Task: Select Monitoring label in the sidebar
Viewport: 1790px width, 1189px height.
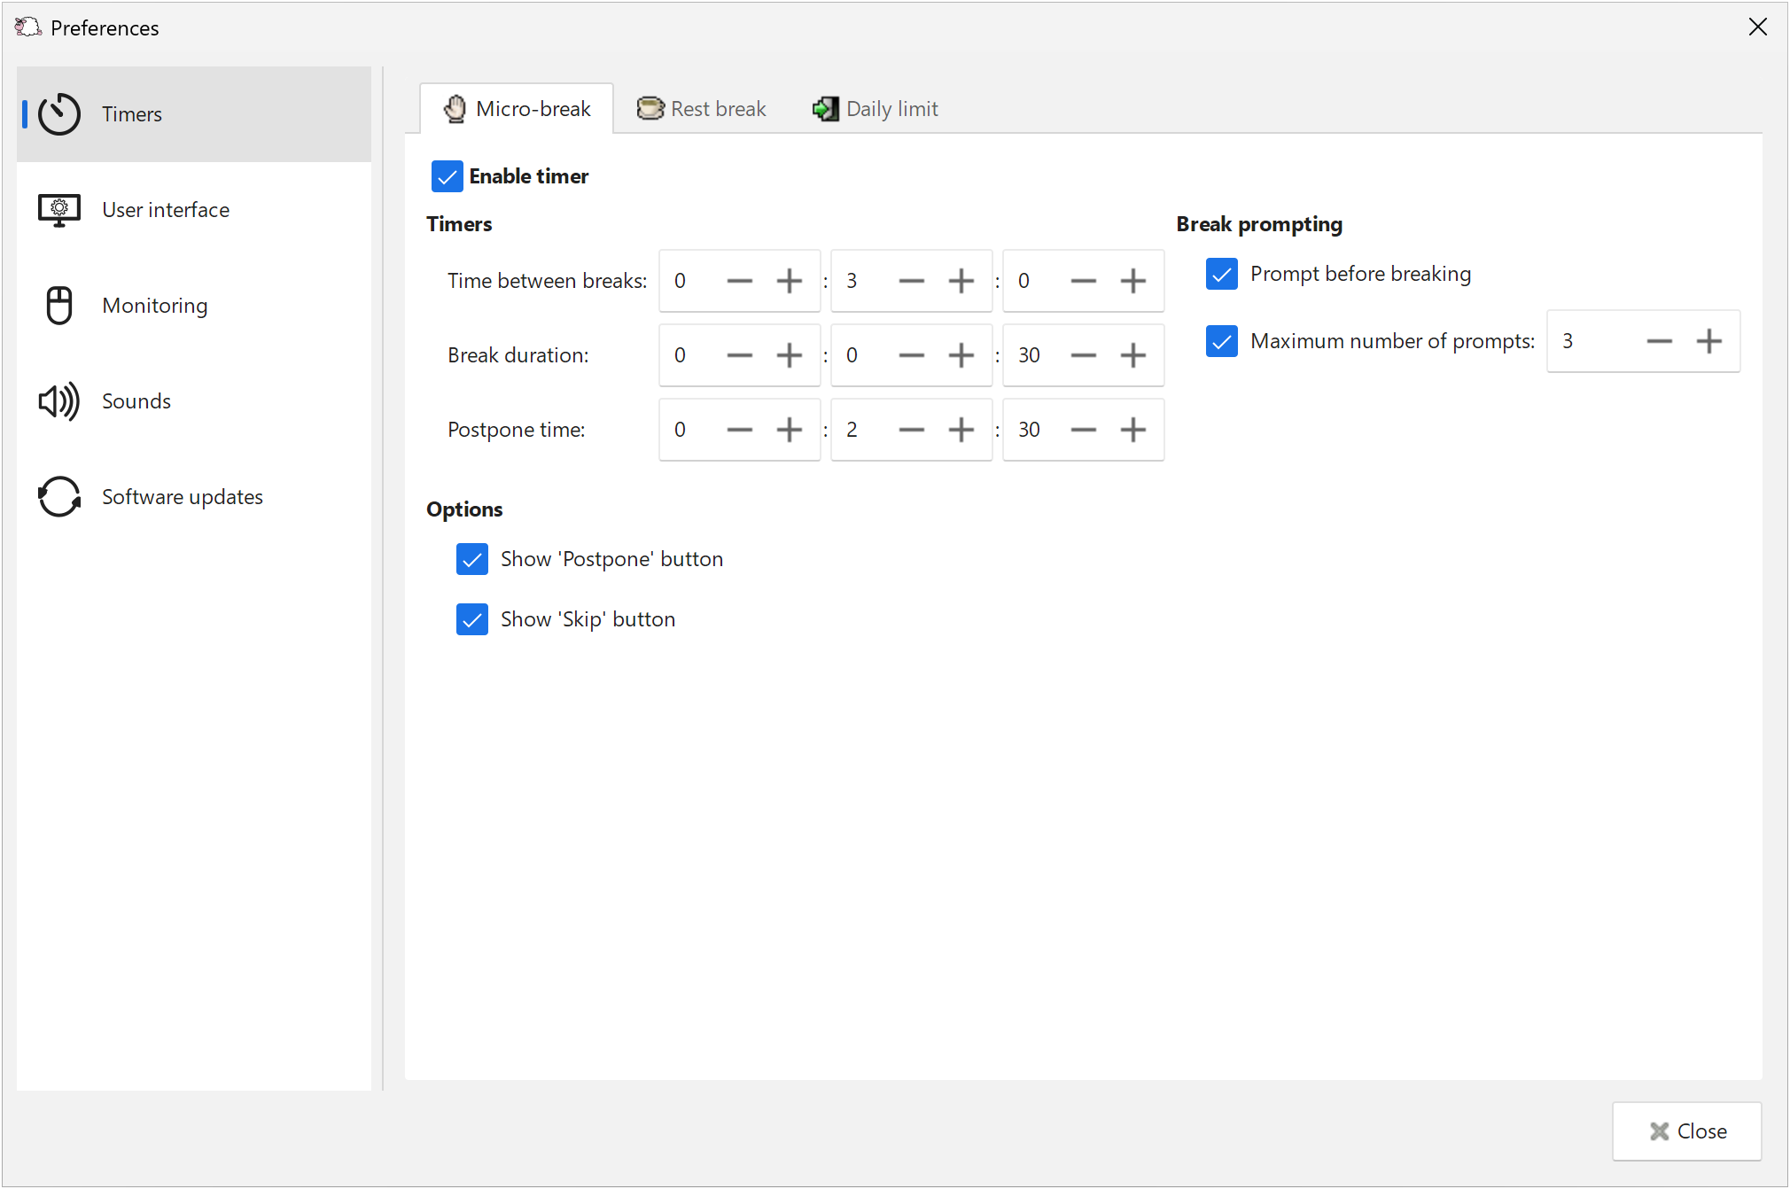Action: point(155,306)
